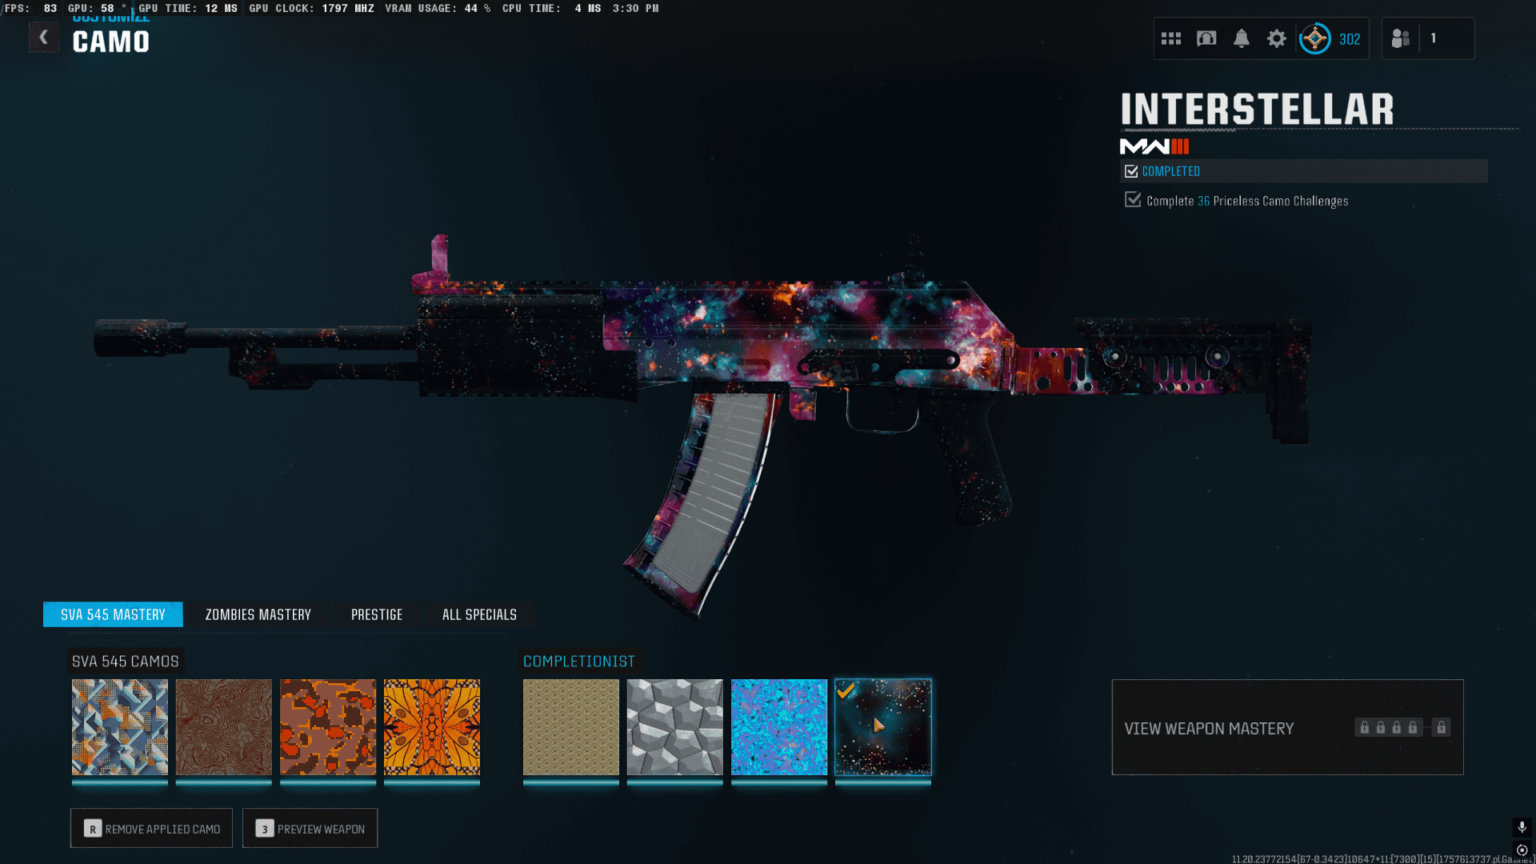Viewport: 1536px width, 864px height.
Task: Click the microphone status icon
Action: (1522, 826)
